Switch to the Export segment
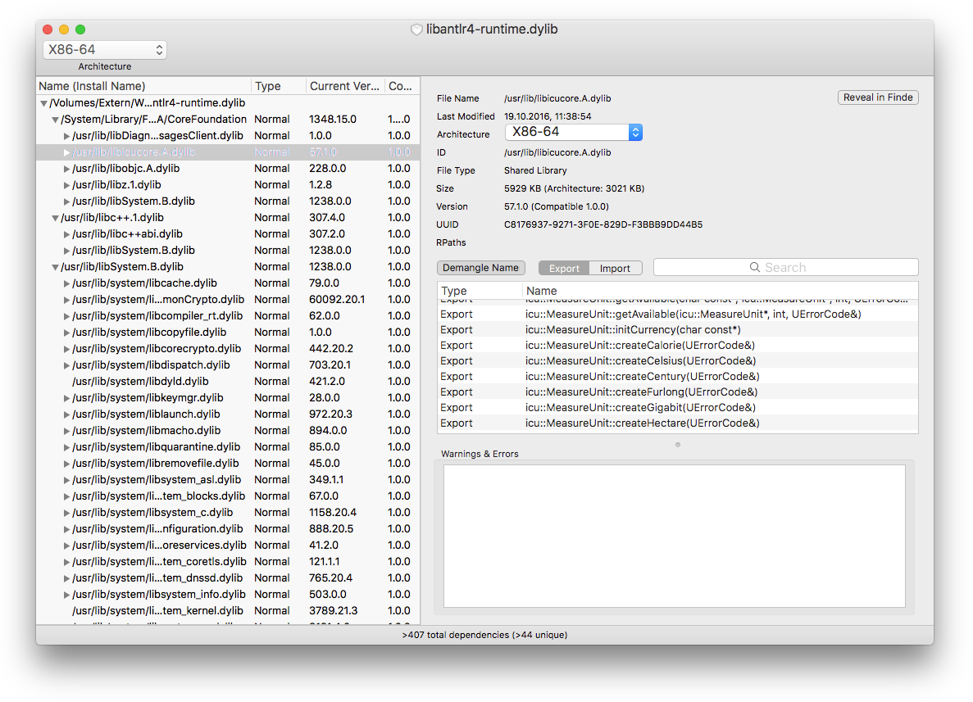Image resolution: width=973 pixels, height=702 pixels. (563, 268)
